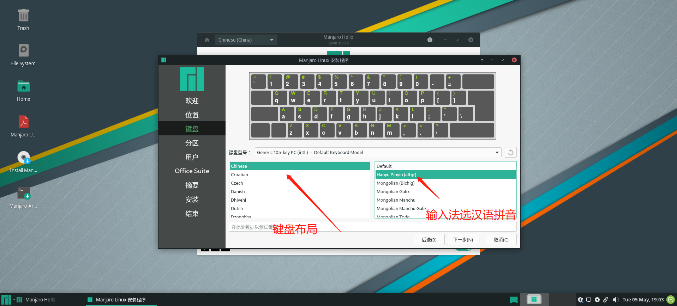
Task: Select Dhivehi in the layout list
Action: click(300, 200)
